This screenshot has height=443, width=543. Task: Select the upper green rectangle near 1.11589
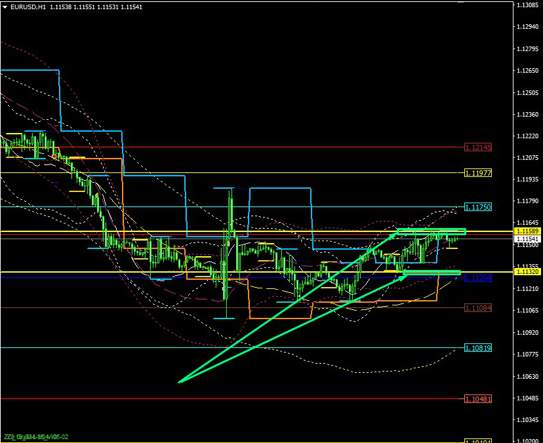(431, 231)
